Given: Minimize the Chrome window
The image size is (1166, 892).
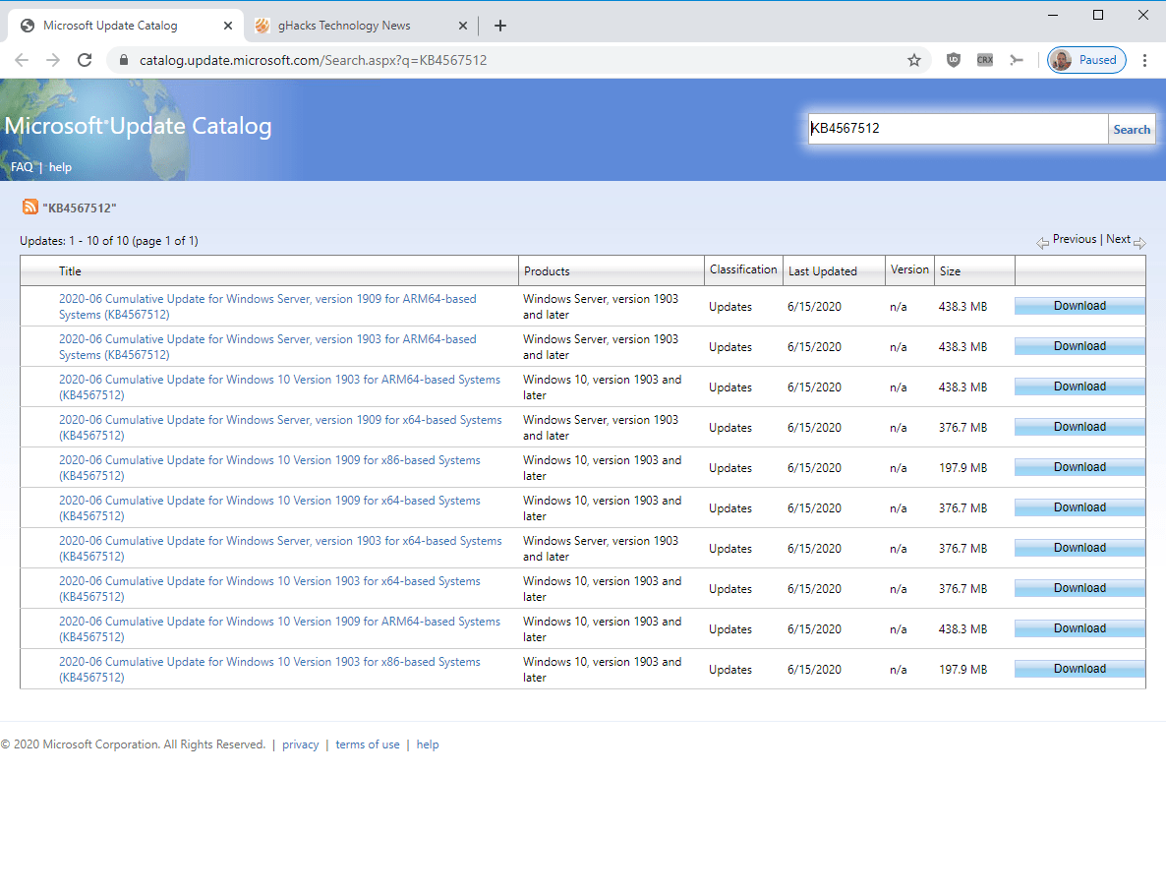Looking at the screenshot, I should pyautogui.click(x=1053, y=15).
